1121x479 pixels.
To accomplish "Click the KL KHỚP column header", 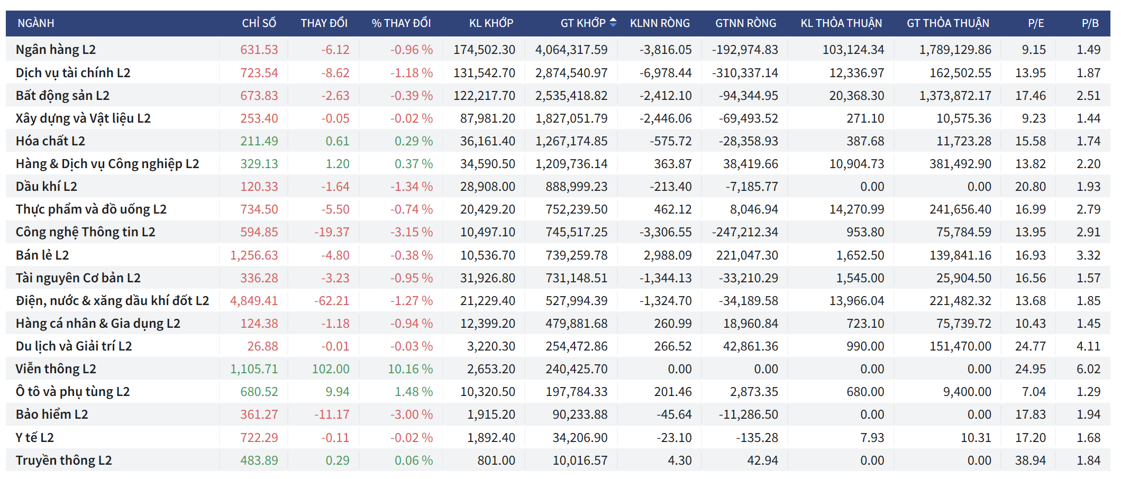I will 491,23.
